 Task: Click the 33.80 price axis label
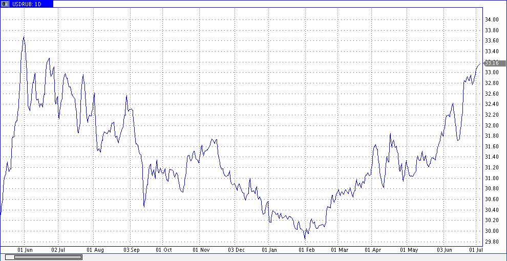492,30
